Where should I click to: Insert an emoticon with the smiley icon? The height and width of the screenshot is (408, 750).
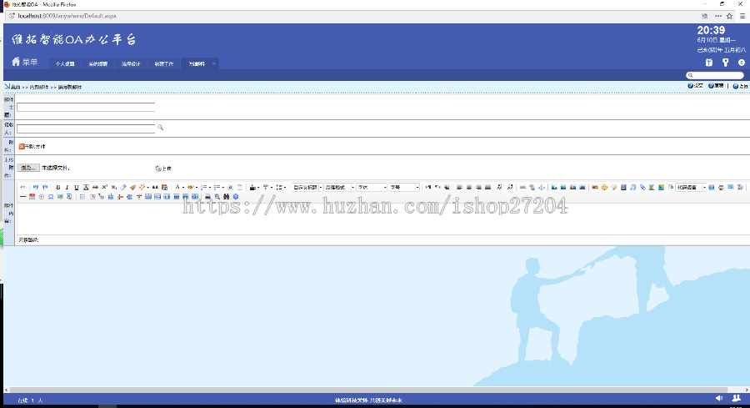pos(604,187)
